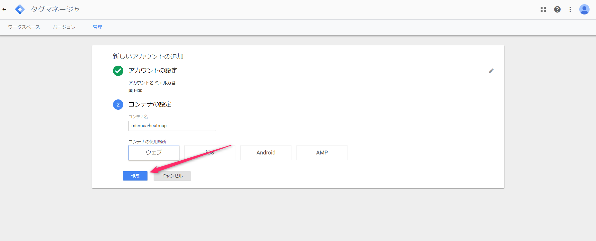Image resolution: width=596 pixels, height=241 pixels.
Task: Switch to the ワークスペース tab
Action: (24, 27)
